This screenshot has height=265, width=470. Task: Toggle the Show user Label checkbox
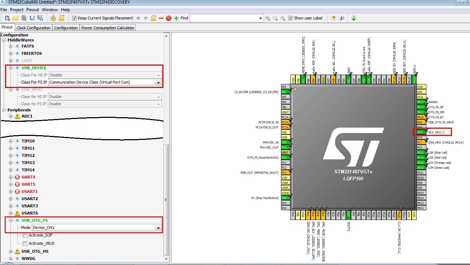[290, 18]
